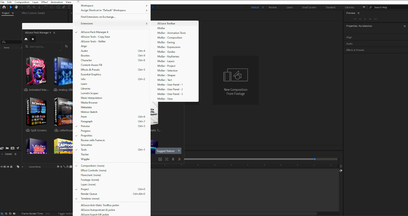Click the new folder icon in the Project panel
Screen dimensions: 408x216
tap(7, 148)
